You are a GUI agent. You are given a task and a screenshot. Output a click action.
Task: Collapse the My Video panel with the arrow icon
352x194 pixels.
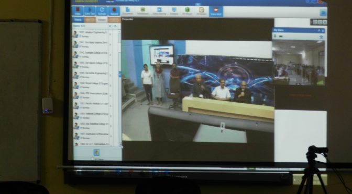pyautogui.click(x=321, y=37)
